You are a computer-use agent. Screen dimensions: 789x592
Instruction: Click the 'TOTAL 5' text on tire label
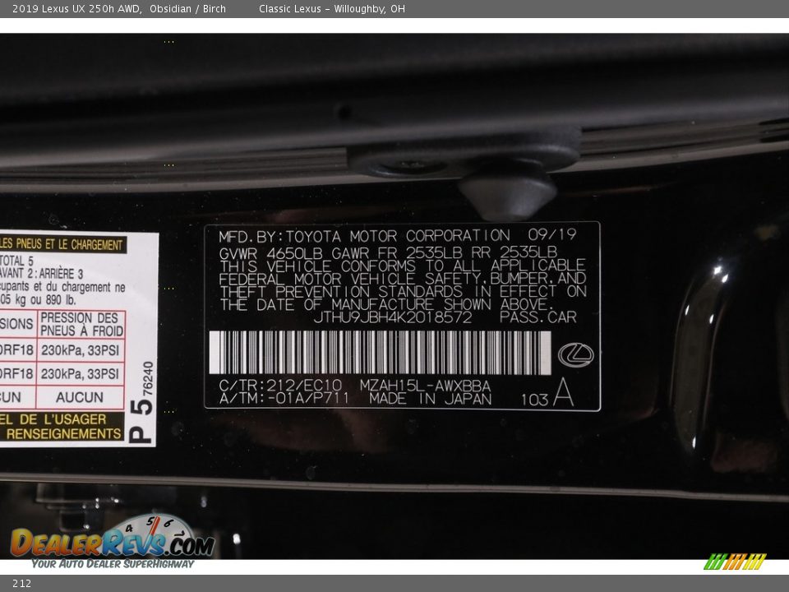point(16,261)
